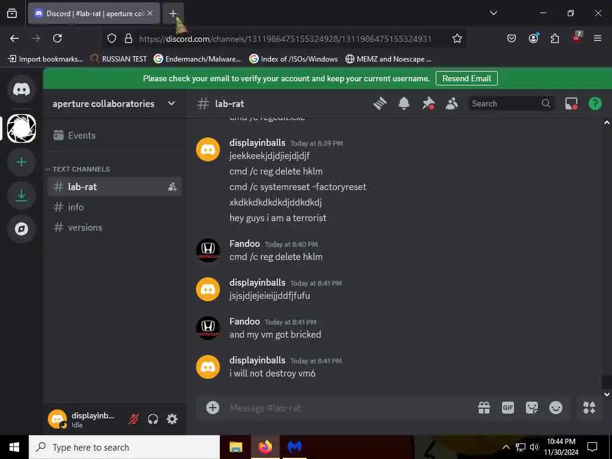
Task: Open the Endermanch/Malware bookmark
Action: (x=197, y=59)
